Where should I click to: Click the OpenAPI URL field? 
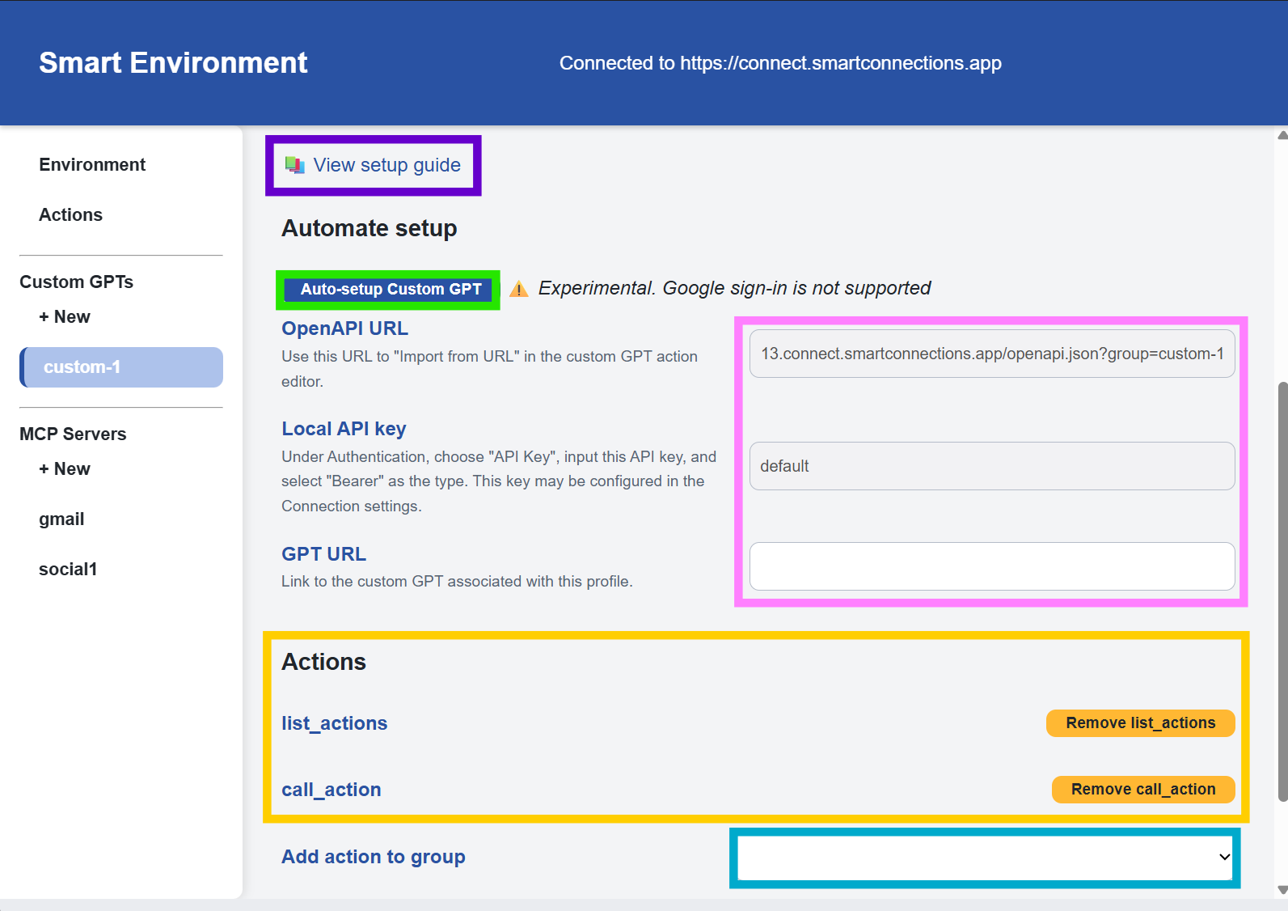tap(991, 354)
